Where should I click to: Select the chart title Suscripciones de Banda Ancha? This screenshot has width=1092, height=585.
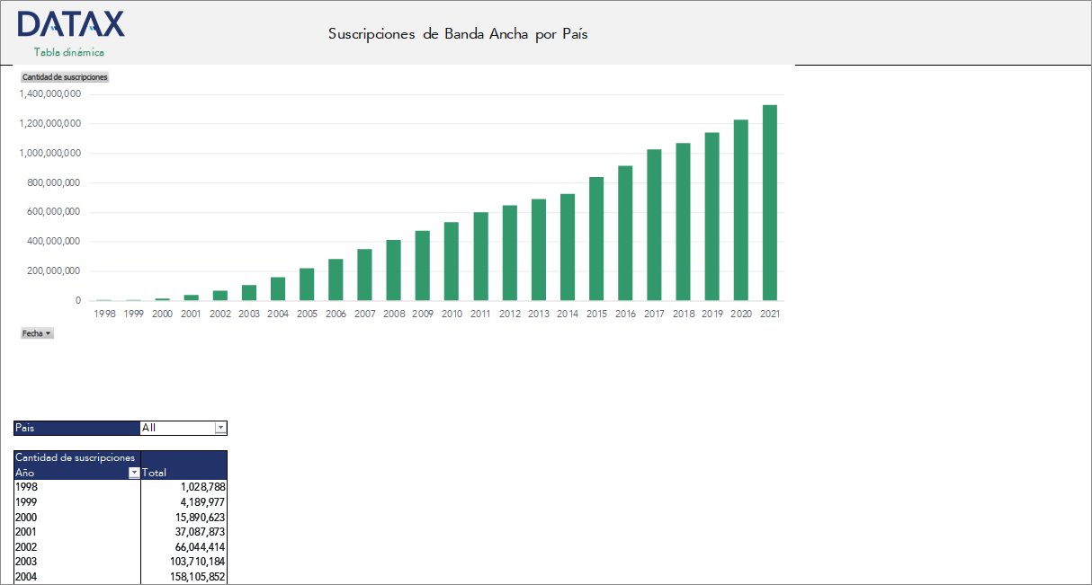[x=458, y=34]
